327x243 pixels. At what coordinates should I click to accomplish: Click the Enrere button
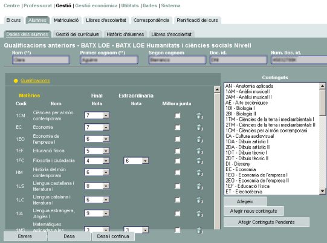[25, 236]
